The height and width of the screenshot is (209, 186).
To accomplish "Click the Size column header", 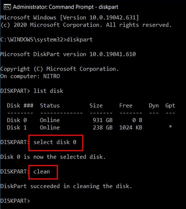I will pyautogui.click(x=96, y=106).
